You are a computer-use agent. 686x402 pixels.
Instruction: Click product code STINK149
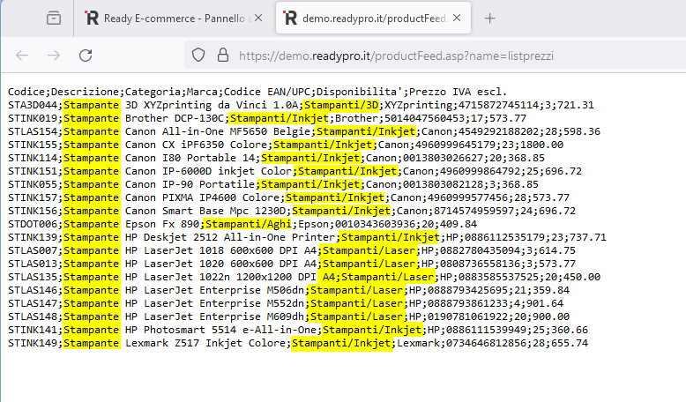33,343
